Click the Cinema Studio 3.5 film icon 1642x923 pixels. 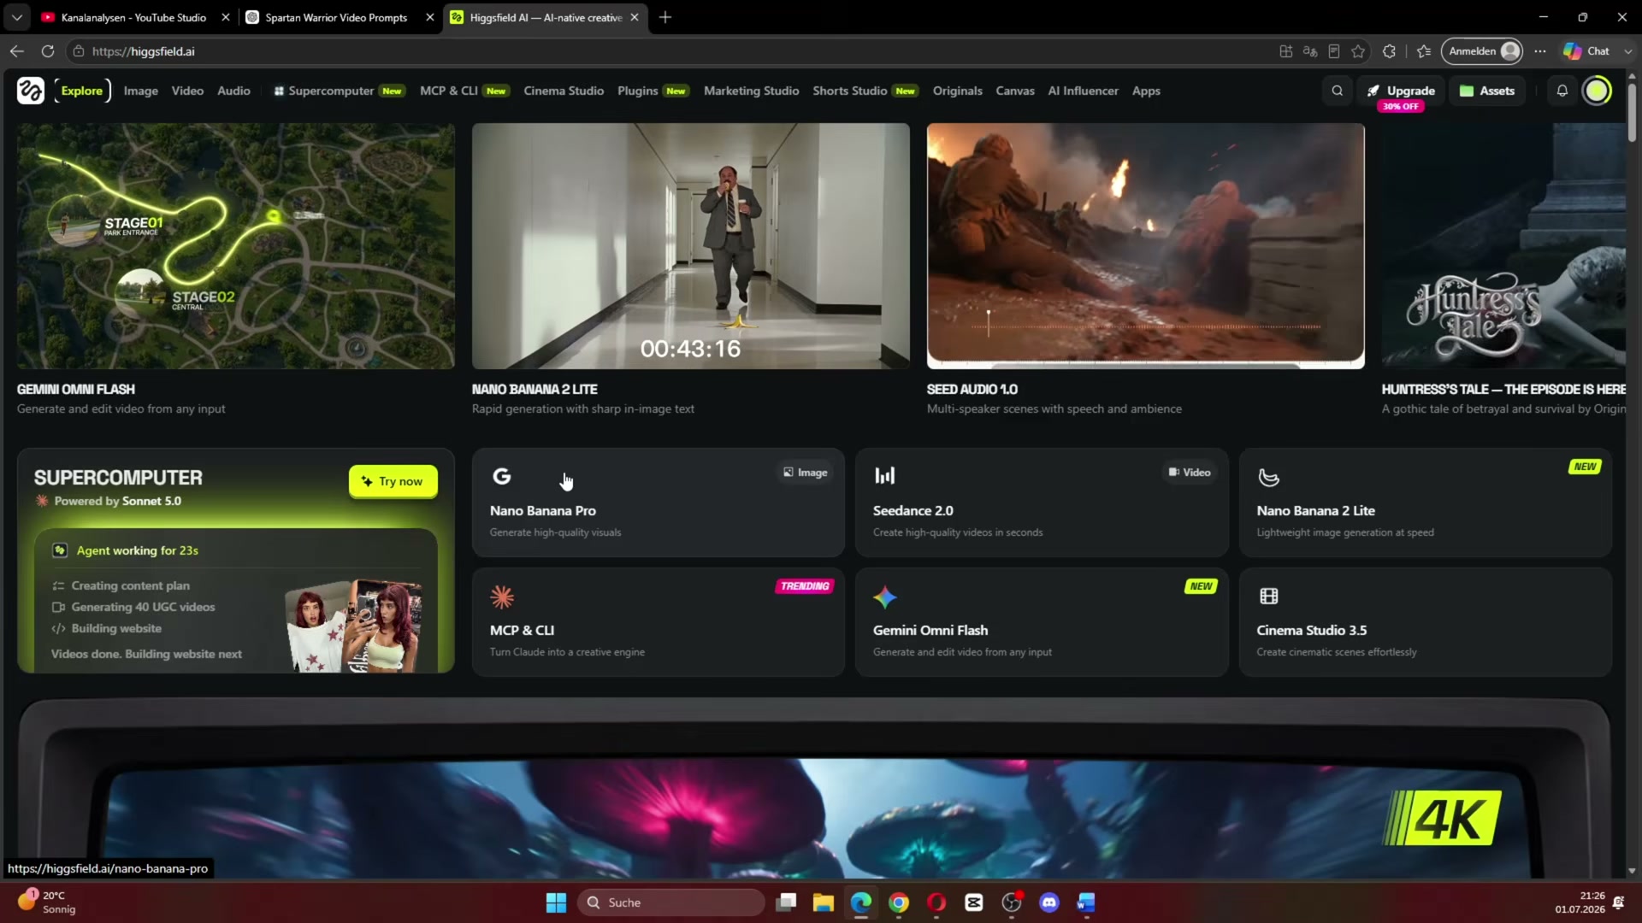click(x=1268, y=597)
